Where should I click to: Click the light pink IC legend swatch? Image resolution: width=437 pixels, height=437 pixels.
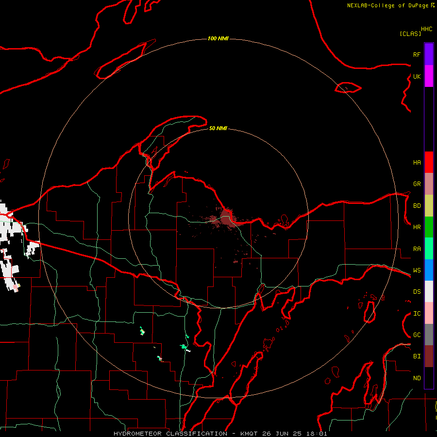429,313
